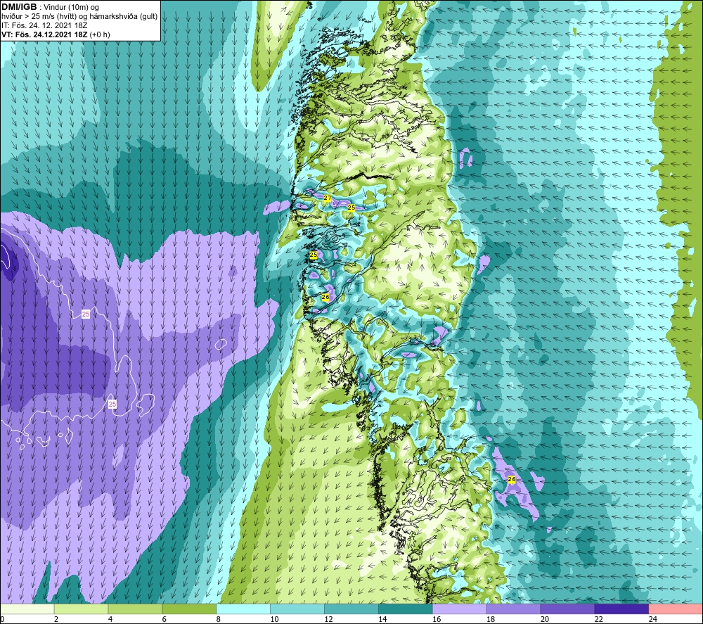Select the olive green 6–8 m/s color swatch
Screen dimensions: 703x624
click(x=189, y=609)
